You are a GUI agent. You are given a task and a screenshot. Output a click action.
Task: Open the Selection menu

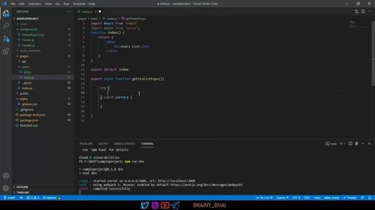pos(35,4)
